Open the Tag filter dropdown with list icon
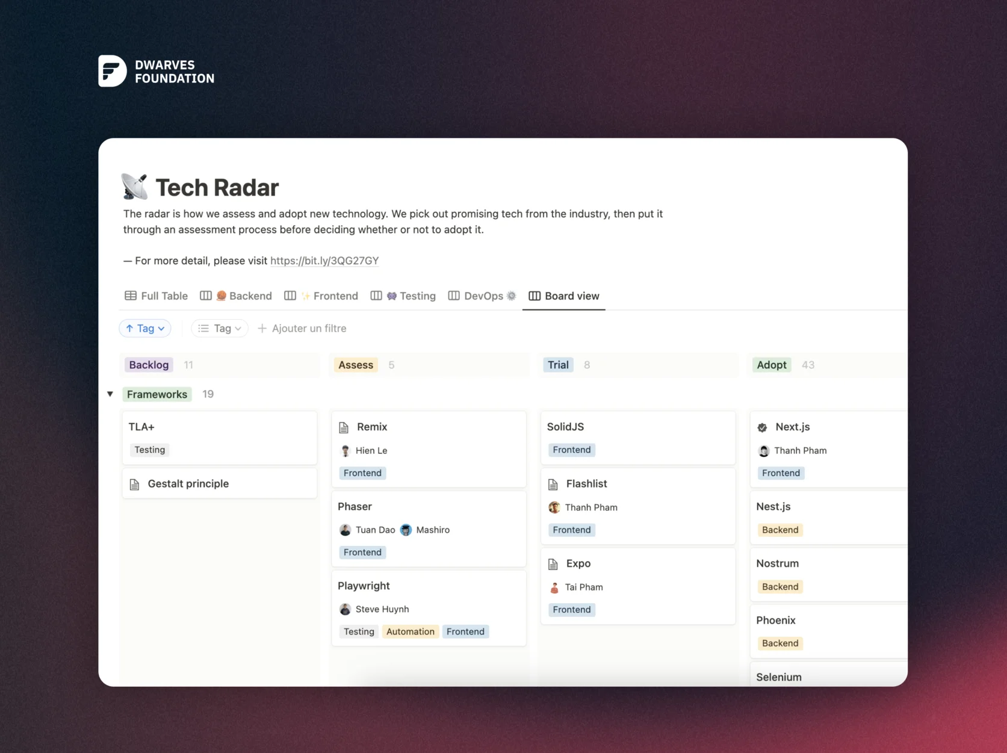Screen dimensions: 1007x753 point(220,328)
